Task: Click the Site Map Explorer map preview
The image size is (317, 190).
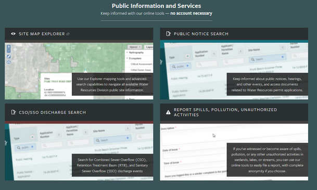Action: 79,71
